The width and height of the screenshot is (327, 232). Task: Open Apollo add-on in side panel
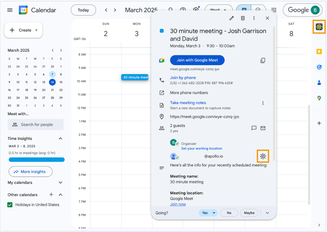coord(319,27)
